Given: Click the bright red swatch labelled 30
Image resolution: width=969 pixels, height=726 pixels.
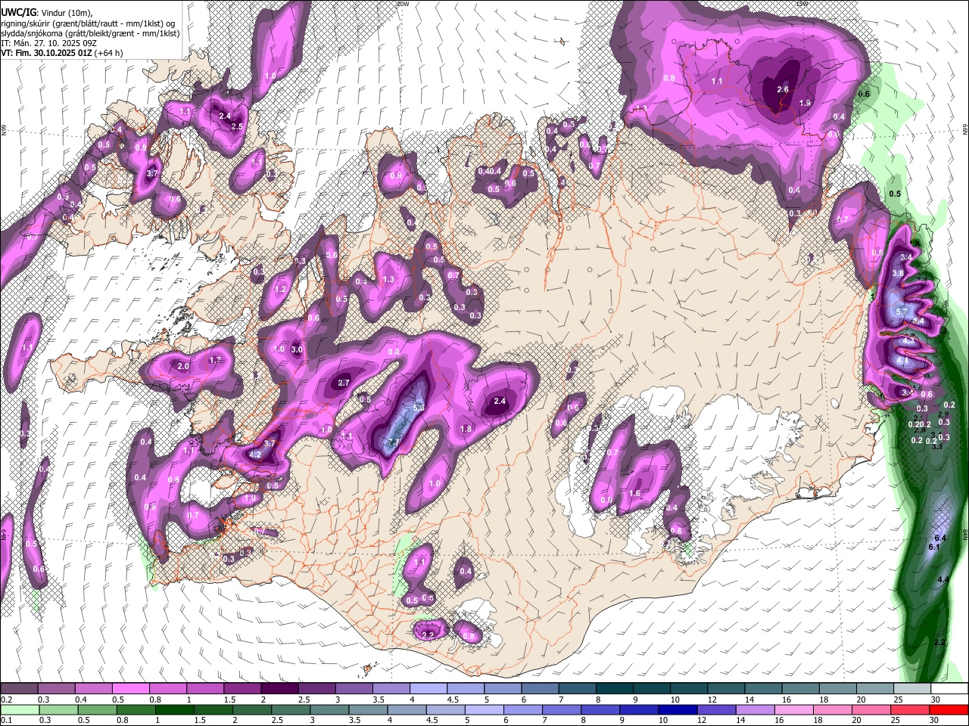Looking at the screenshot, I should [950, 710].
